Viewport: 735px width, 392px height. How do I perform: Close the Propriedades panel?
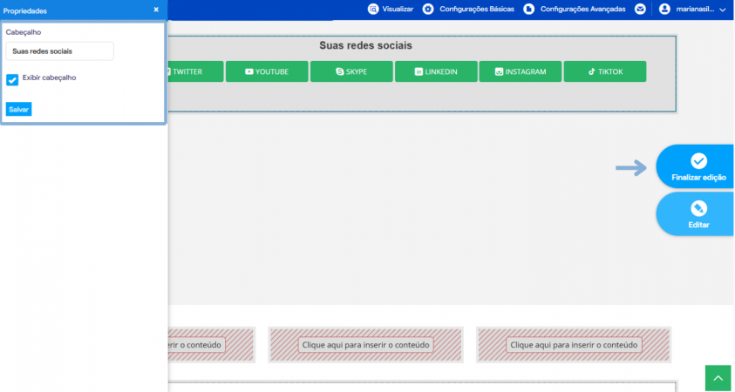point(156,10)
